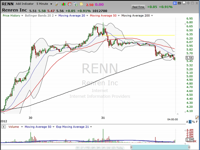Screen dimensions: 200x150
Task: Click the Add Indicator button
Action: tap(25, 4)
